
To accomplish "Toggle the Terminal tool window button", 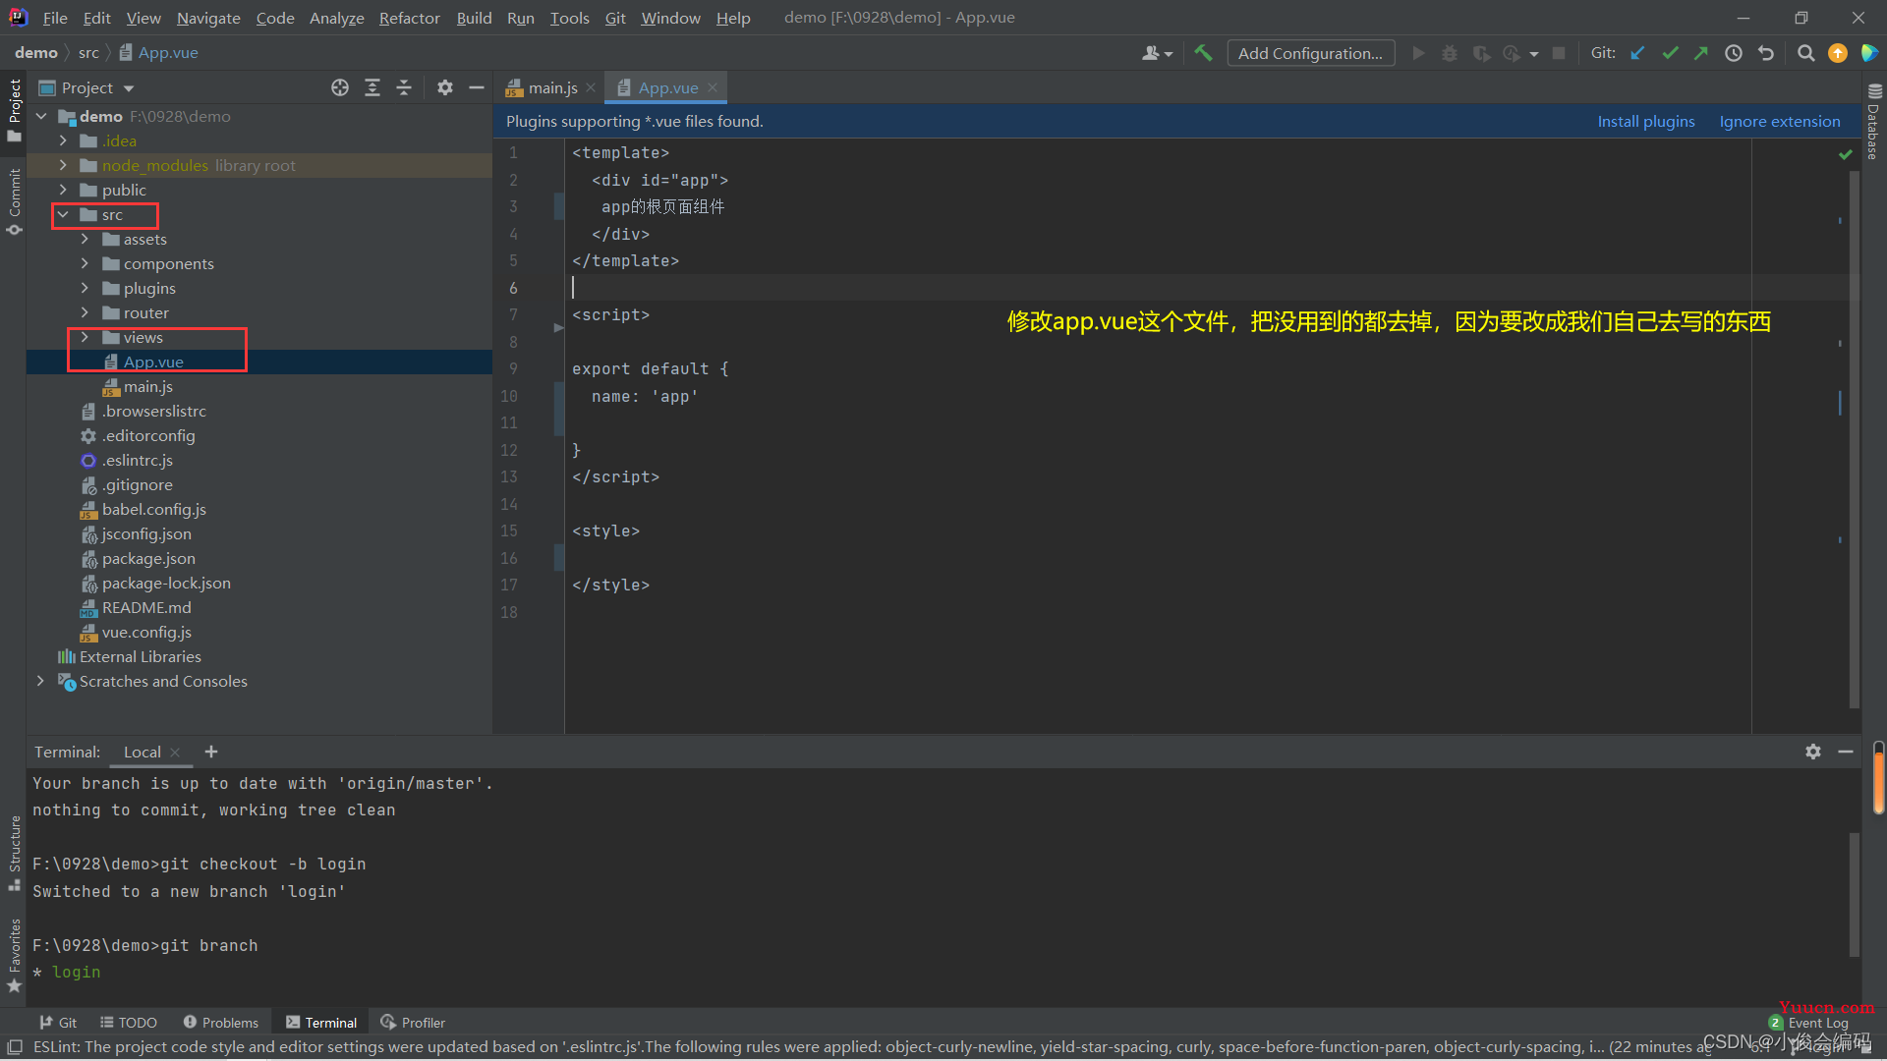I will point(321,1023).
